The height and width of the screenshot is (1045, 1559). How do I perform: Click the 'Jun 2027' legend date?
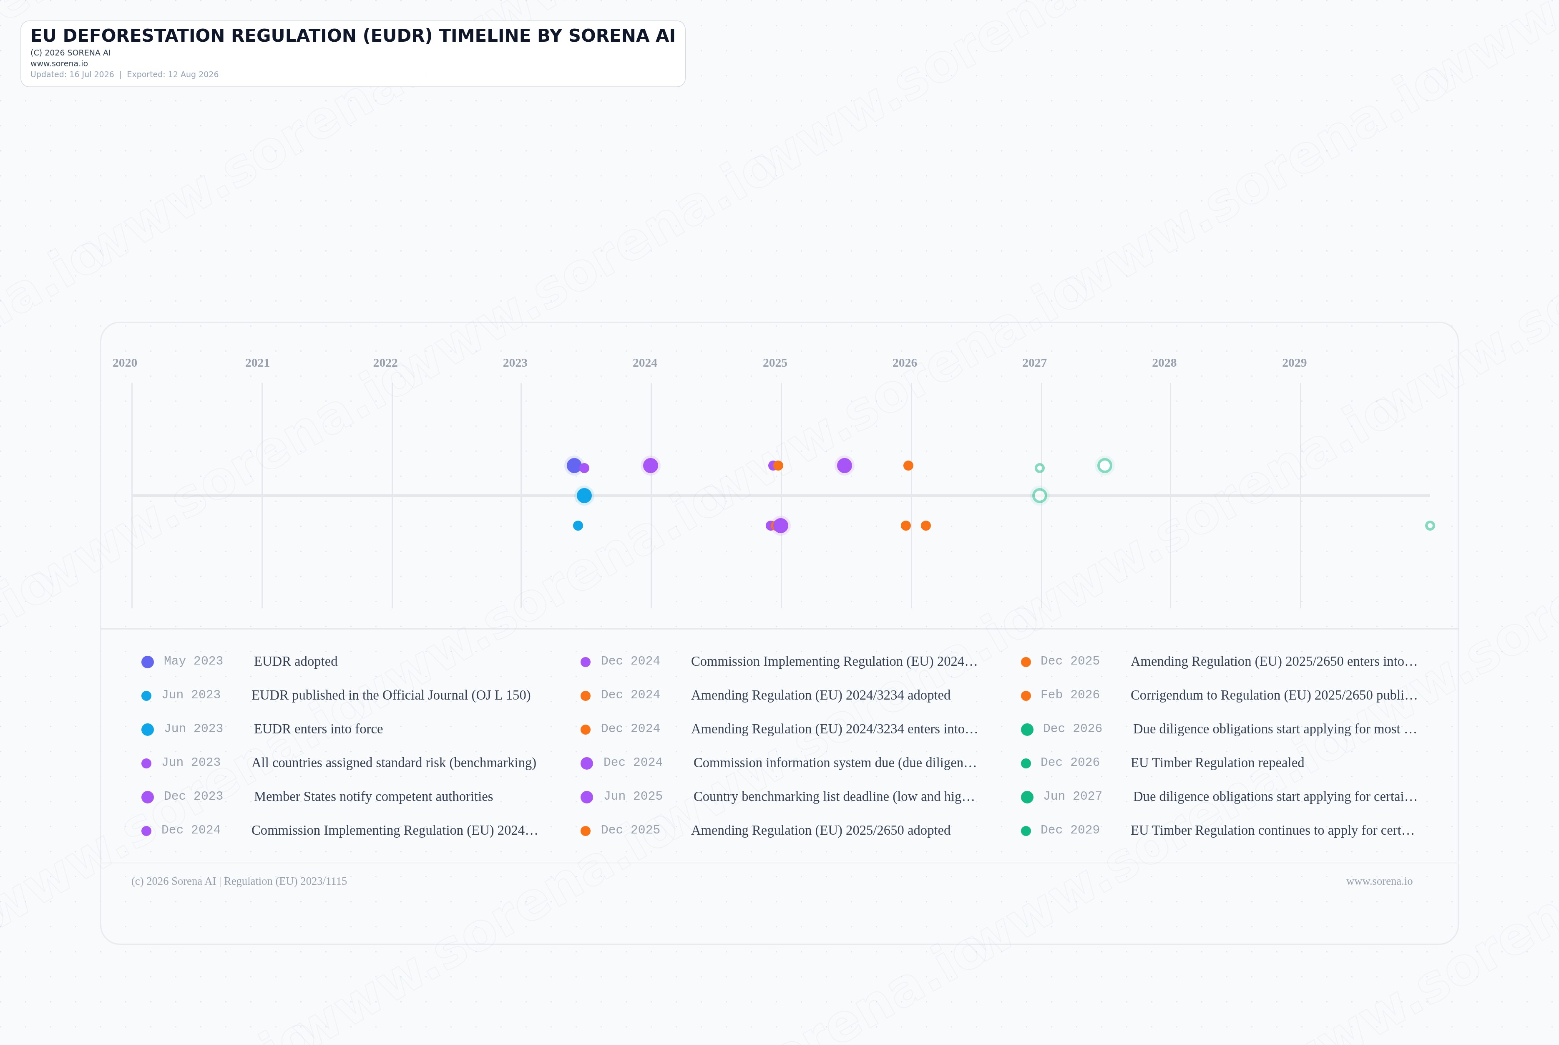tap(1073, 796)
